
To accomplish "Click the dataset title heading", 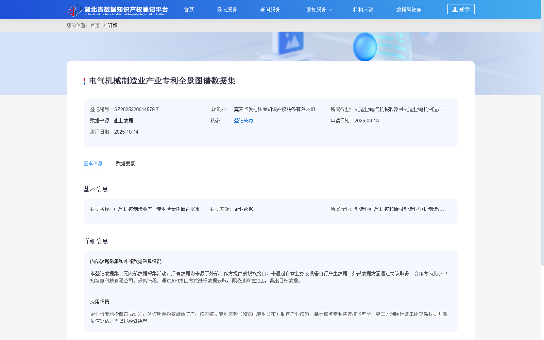I will tap(162, 81).
